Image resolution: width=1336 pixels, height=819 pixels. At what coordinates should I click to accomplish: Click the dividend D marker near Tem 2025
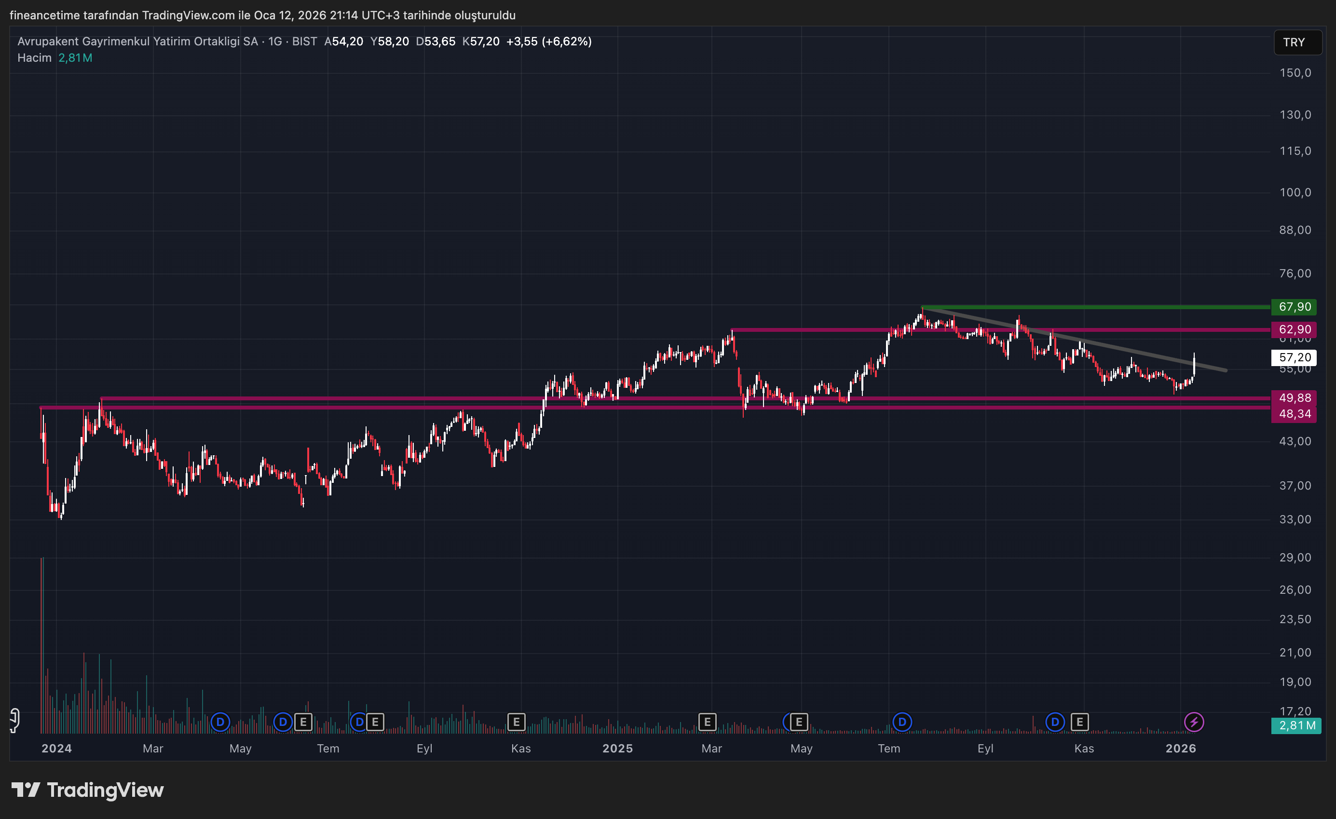point(902,722)
